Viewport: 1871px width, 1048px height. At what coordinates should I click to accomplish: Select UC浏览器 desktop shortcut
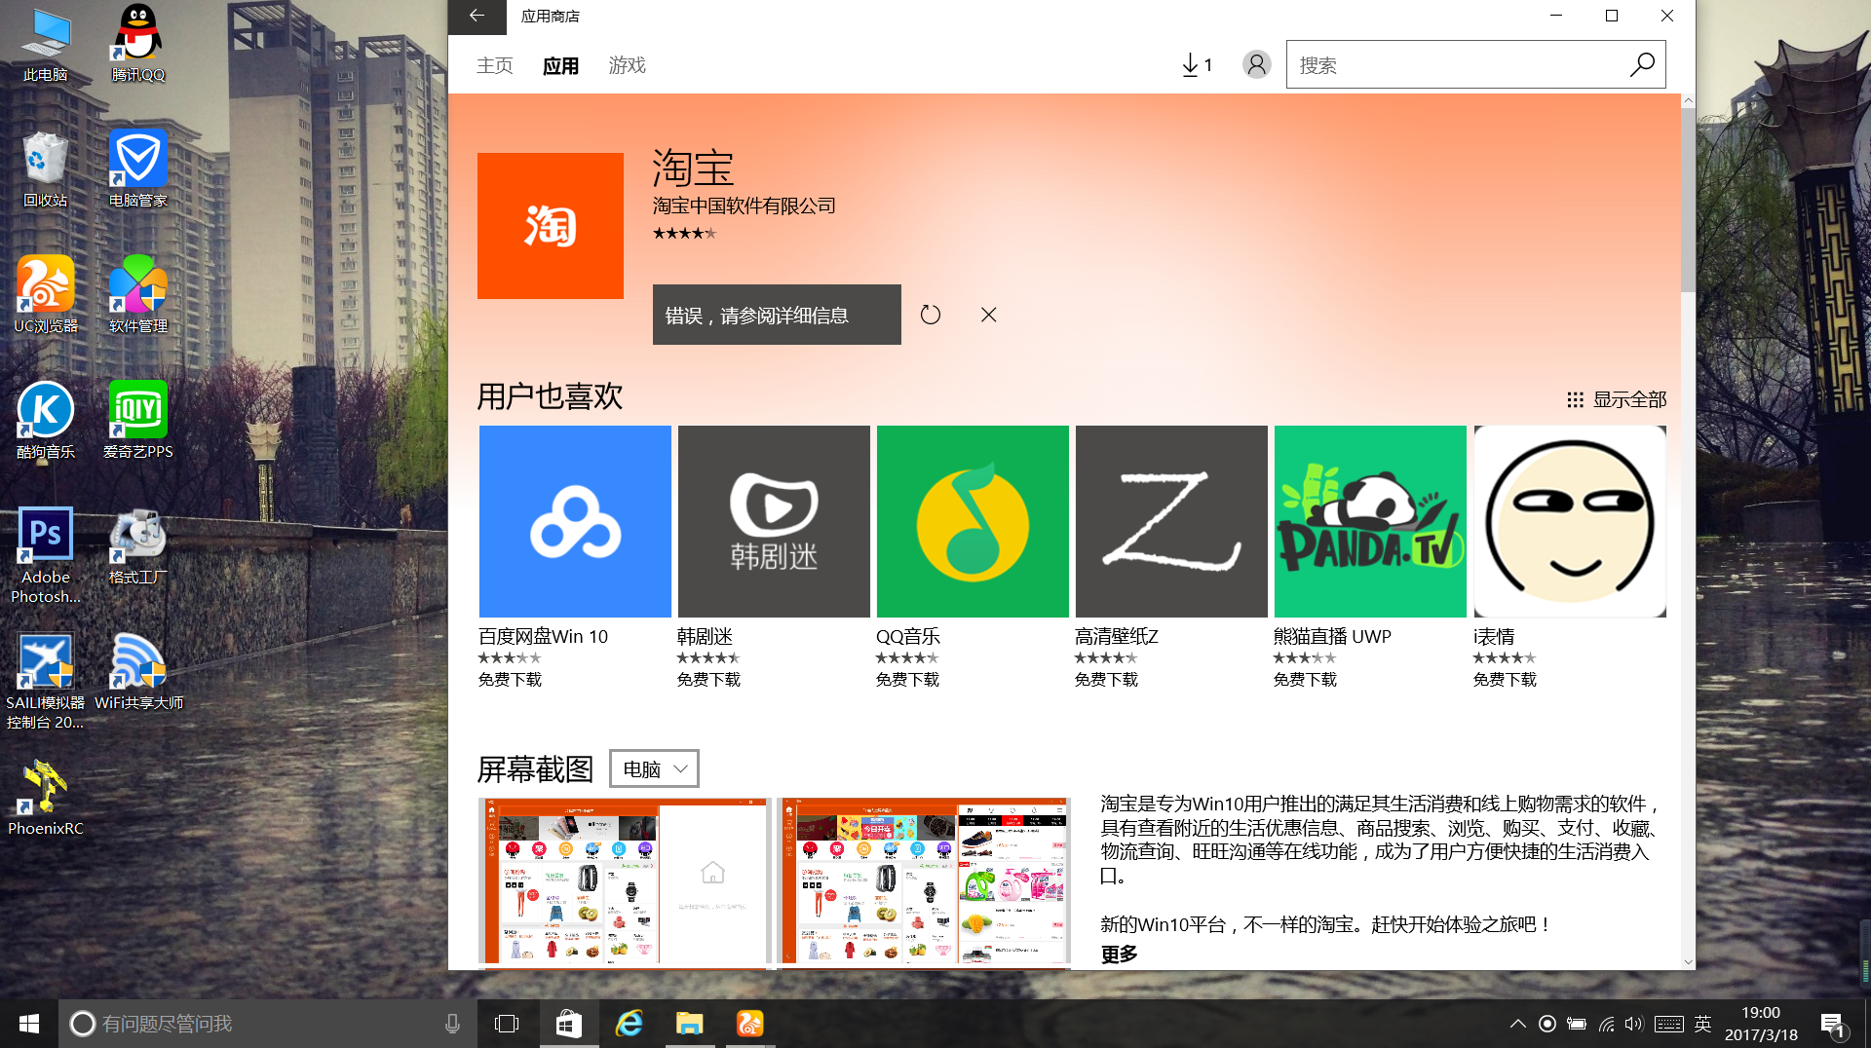[x=46, y=295]
